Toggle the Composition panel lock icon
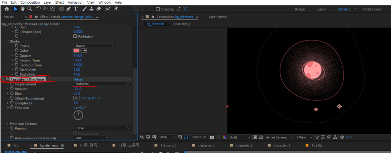The height and width of the screenshot is (153, 391). click(153, 17)
